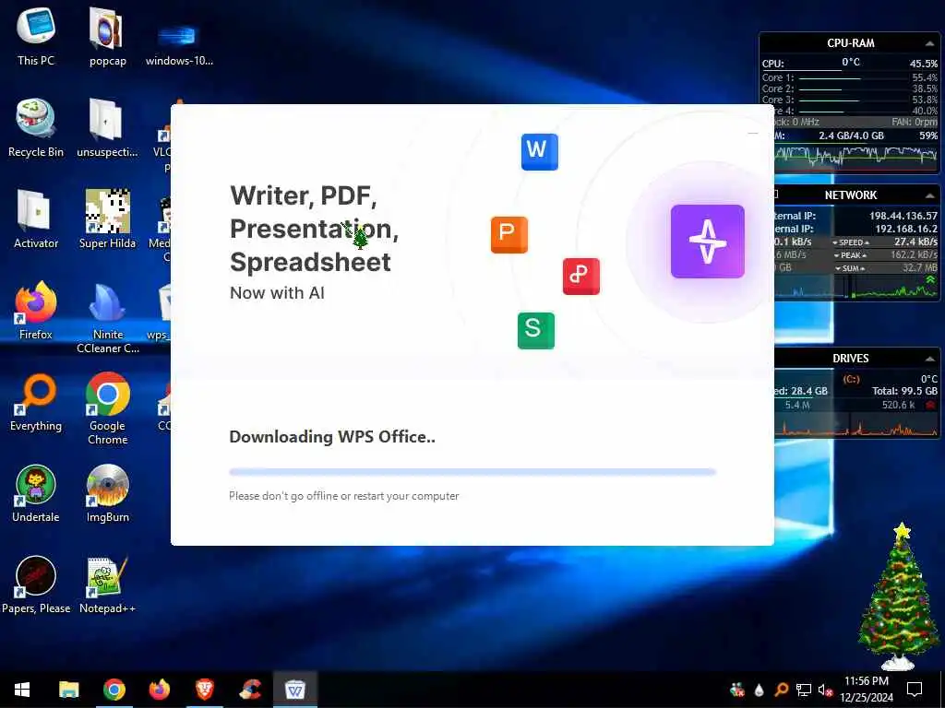This screenshot has height=708, width=945.
Task: Click the SUM selector in the Network gadget
Action: [850, 268]
